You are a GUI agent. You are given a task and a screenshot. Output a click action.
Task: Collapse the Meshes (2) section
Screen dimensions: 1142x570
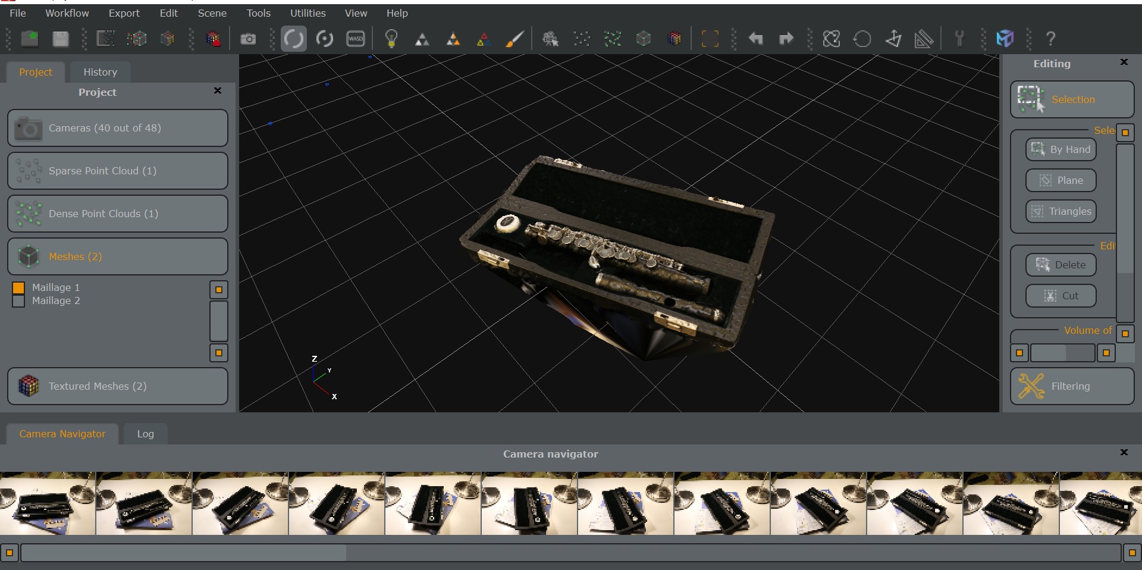(118, 256)
